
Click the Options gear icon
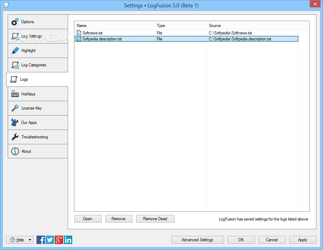pyautogui.click(x=15, y=22)
